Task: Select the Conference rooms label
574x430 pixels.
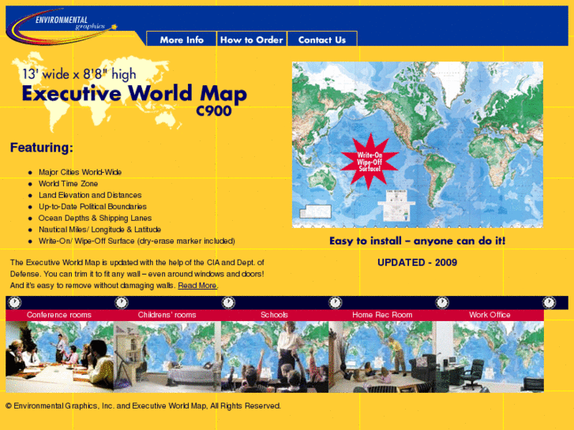Action: click(59, 315)
